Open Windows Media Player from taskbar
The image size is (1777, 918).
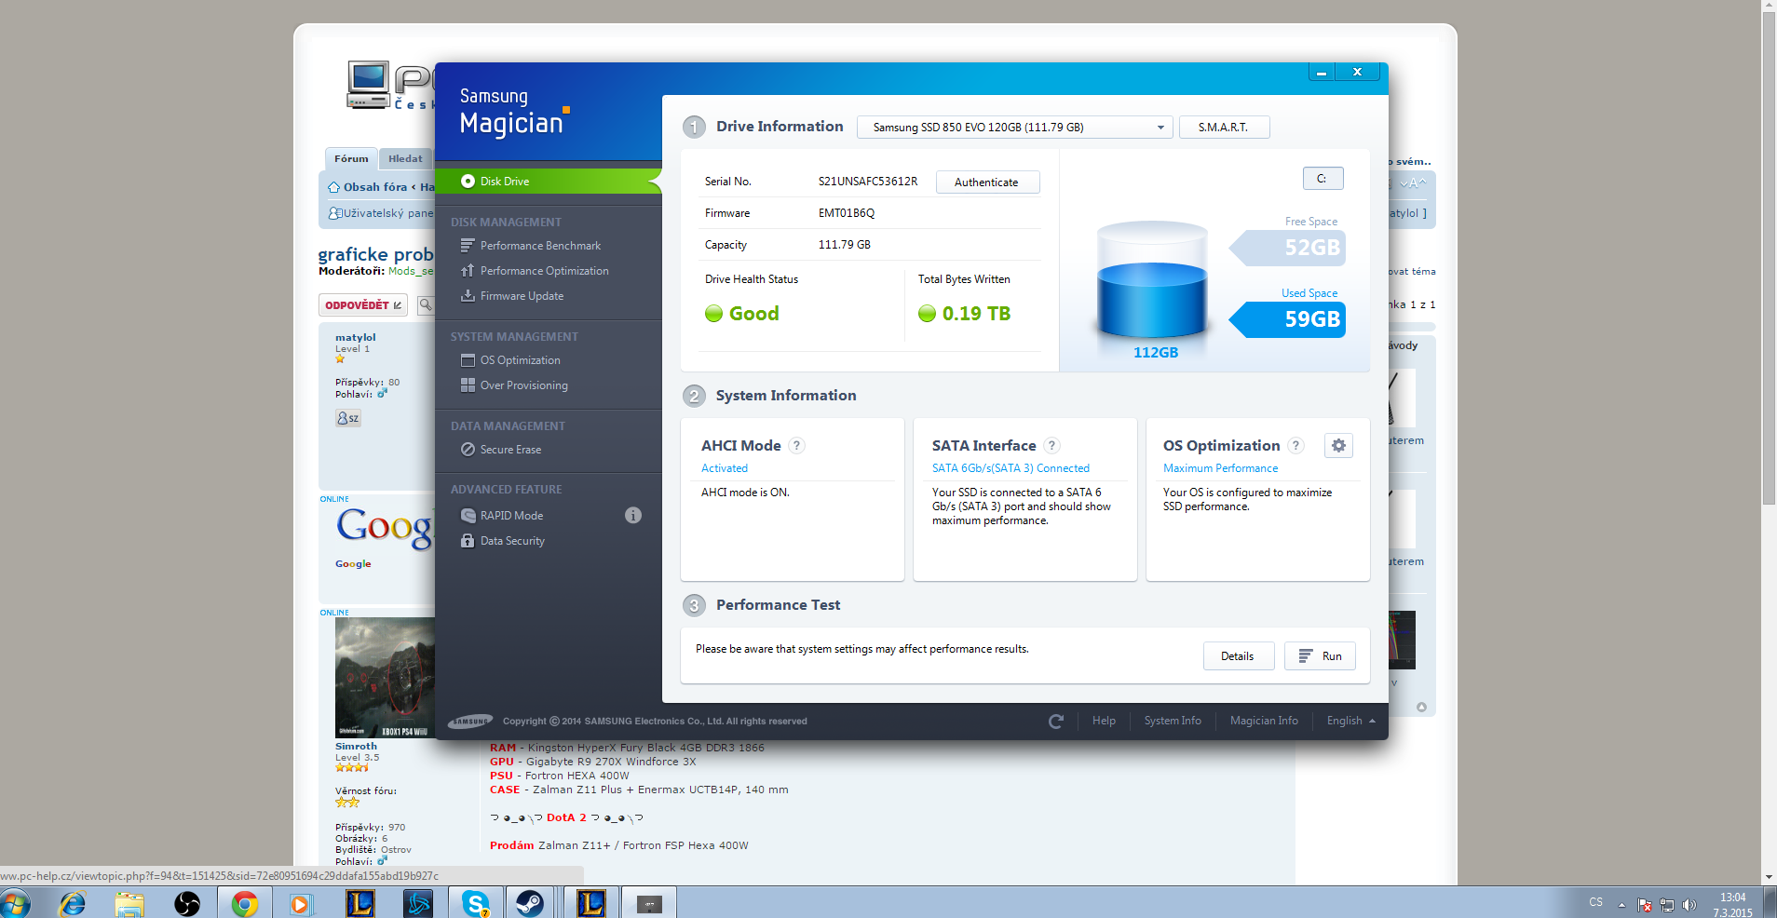click(302, 903)
